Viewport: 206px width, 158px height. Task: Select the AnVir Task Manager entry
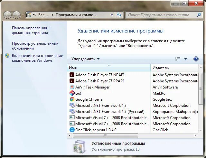(133, 87)
